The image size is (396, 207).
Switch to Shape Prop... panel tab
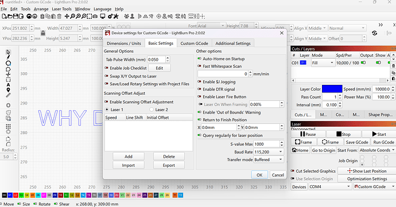click(x=380, y=115)
